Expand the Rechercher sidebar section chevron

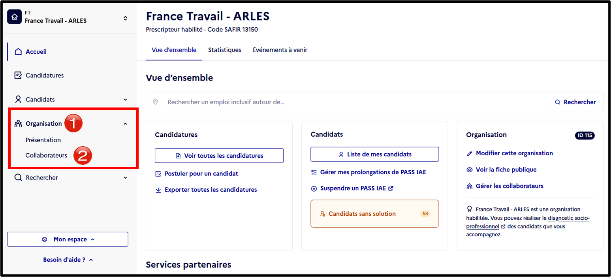coord(125,178)
